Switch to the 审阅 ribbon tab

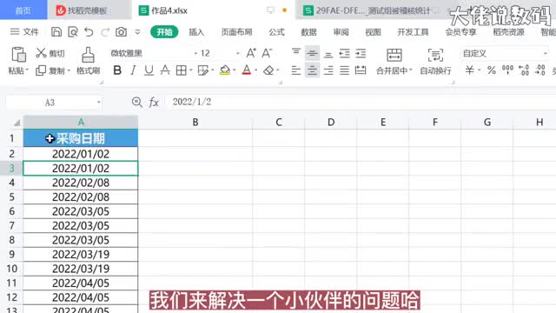(x=341, y=32)
